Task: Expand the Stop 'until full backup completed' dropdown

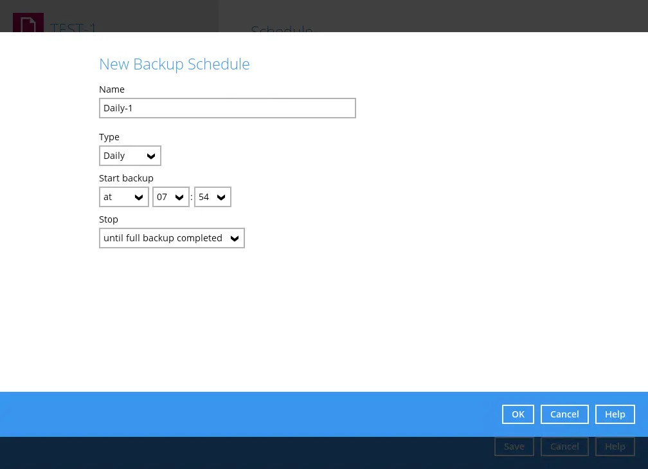Action: [172, 238]
